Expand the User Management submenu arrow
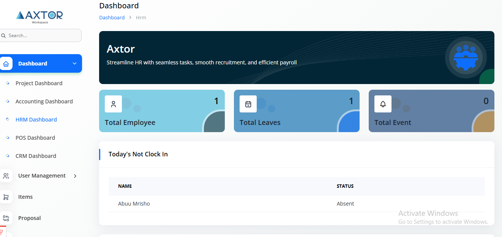 (75, 176)
